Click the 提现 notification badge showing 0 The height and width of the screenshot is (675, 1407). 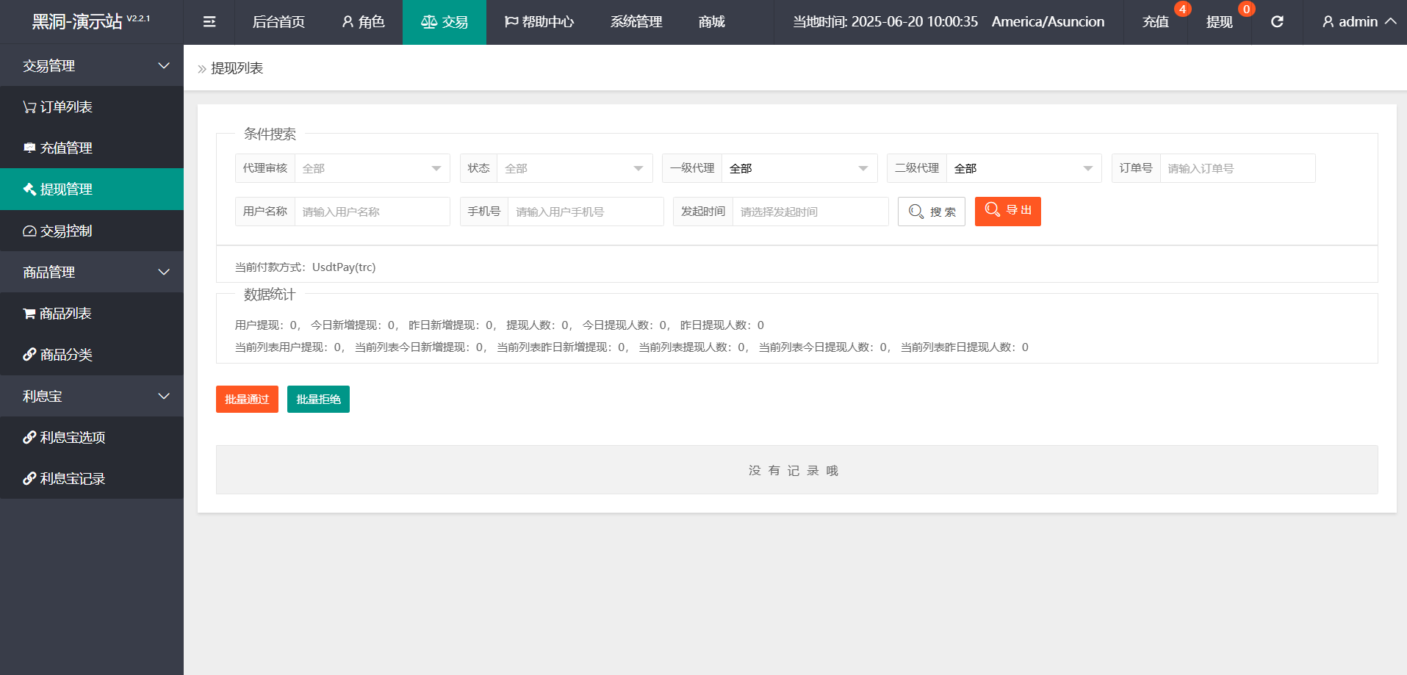pos(1246,9)
